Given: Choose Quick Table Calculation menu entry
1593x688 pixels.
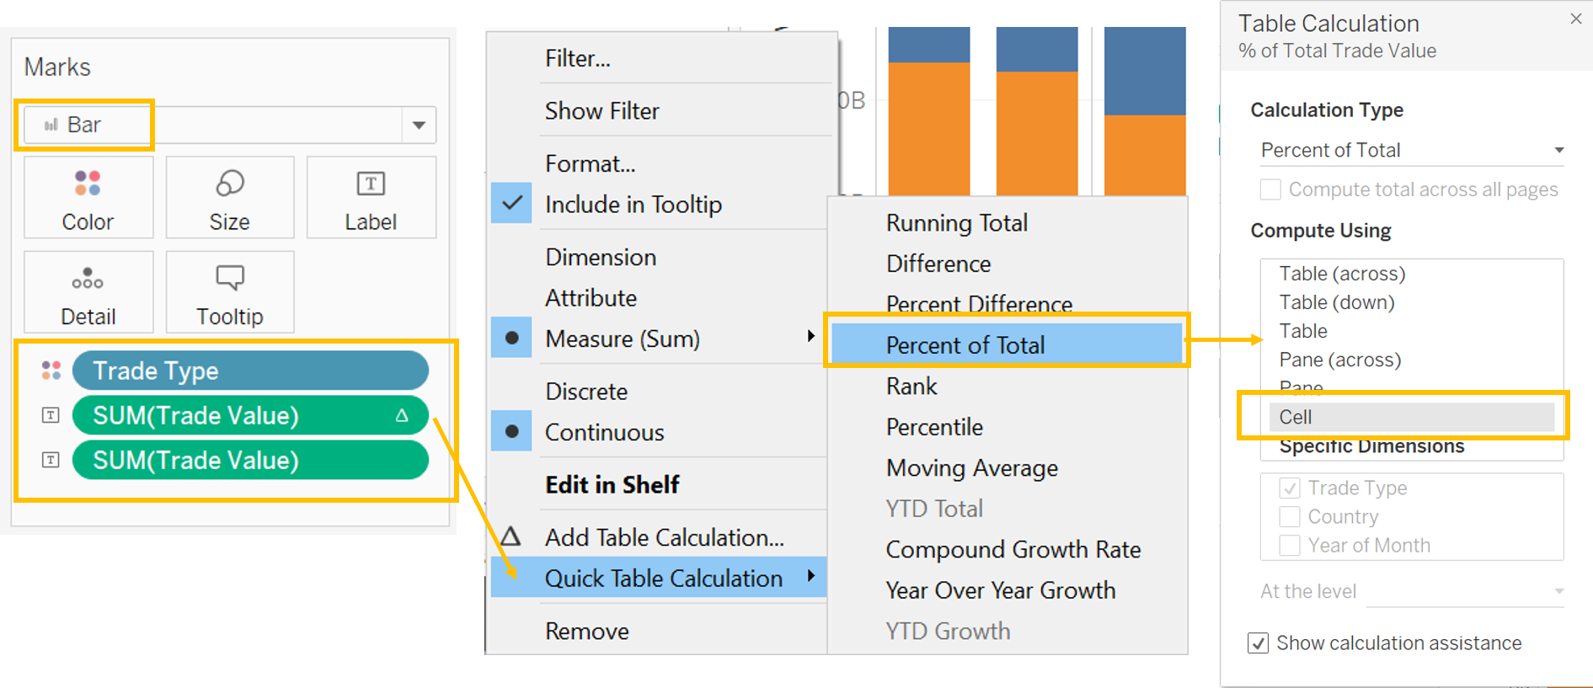Looking at the screenshot, I should 663,578.
